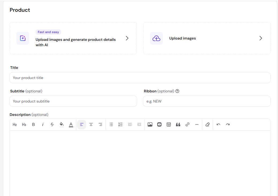
Task: Open the highlight fill color picker
Action: pos(62,125)
